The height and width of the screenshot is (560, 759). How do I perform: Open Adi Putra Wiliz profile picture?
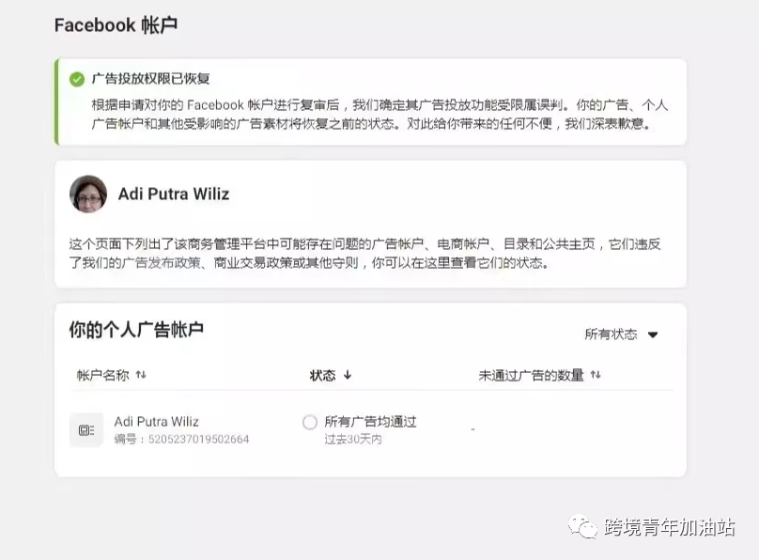point(88,194)
